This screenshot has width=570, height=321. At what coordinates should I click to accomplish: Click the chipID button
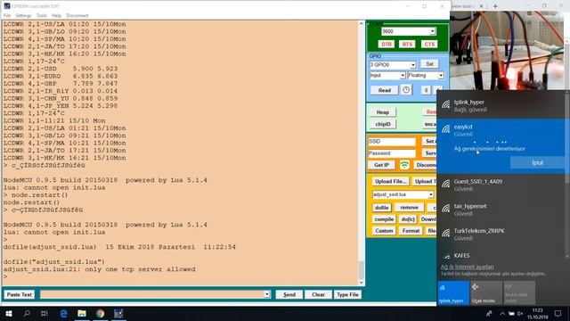point(382,124)
